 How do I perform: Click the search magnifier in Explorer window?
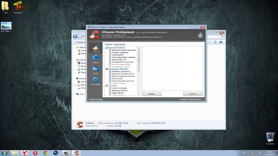coord(222,36)
